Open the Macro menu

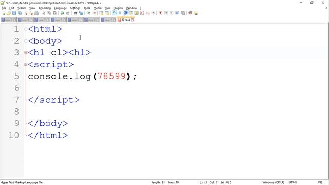pos(98,8)
